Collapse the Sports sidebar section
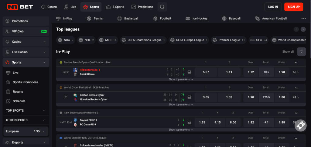311x147 pixels. (x=44, y=62)
